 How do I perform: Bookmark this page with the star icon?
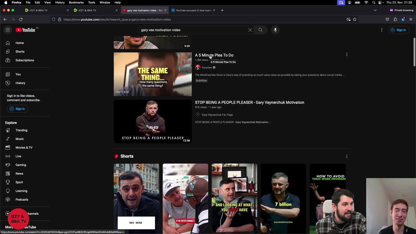355,19
